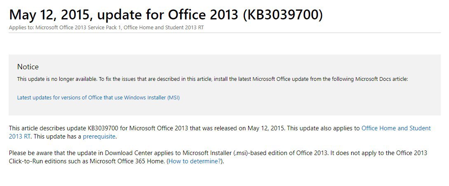Click the "Applies to:" label under the title
The image size is (449, 186).
pyautogui.click(x=21, y=28)
